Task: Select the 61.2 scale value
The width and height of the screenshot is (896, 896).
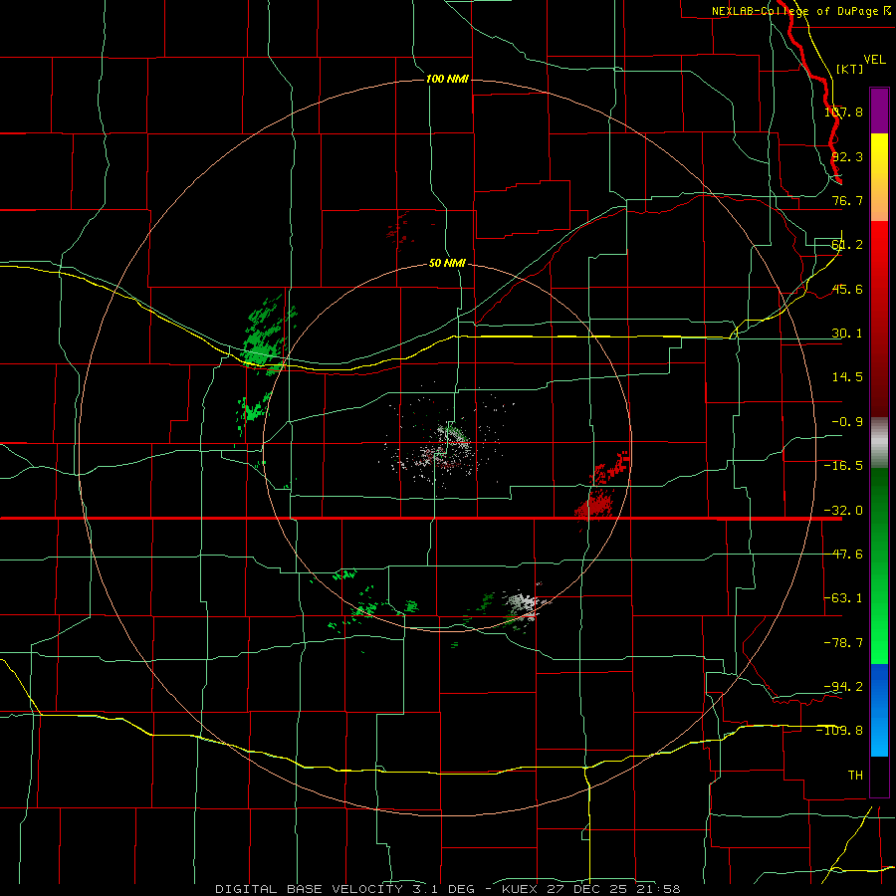Action: [847, 245]
